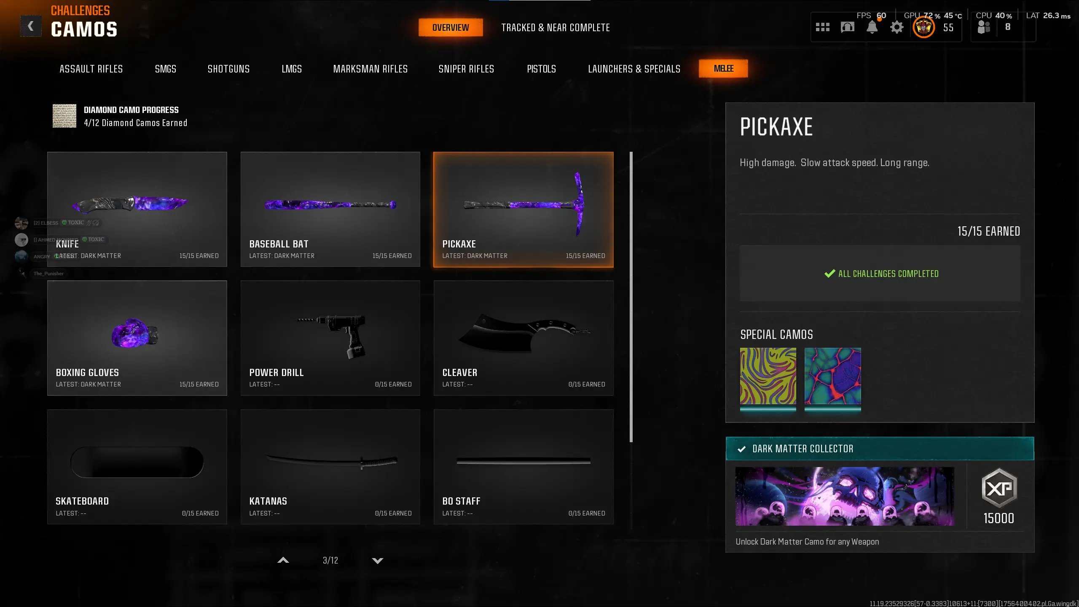This screenshot has height=607, width=1079.
Task: Click the back arrow beside Camos
Action: coord(31,27)
